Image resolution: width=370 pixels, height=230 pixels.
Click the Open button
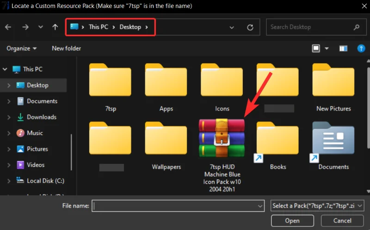coord(292,221)
